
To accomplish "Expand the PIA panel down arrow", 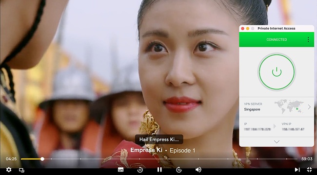I will click(277, 142).
